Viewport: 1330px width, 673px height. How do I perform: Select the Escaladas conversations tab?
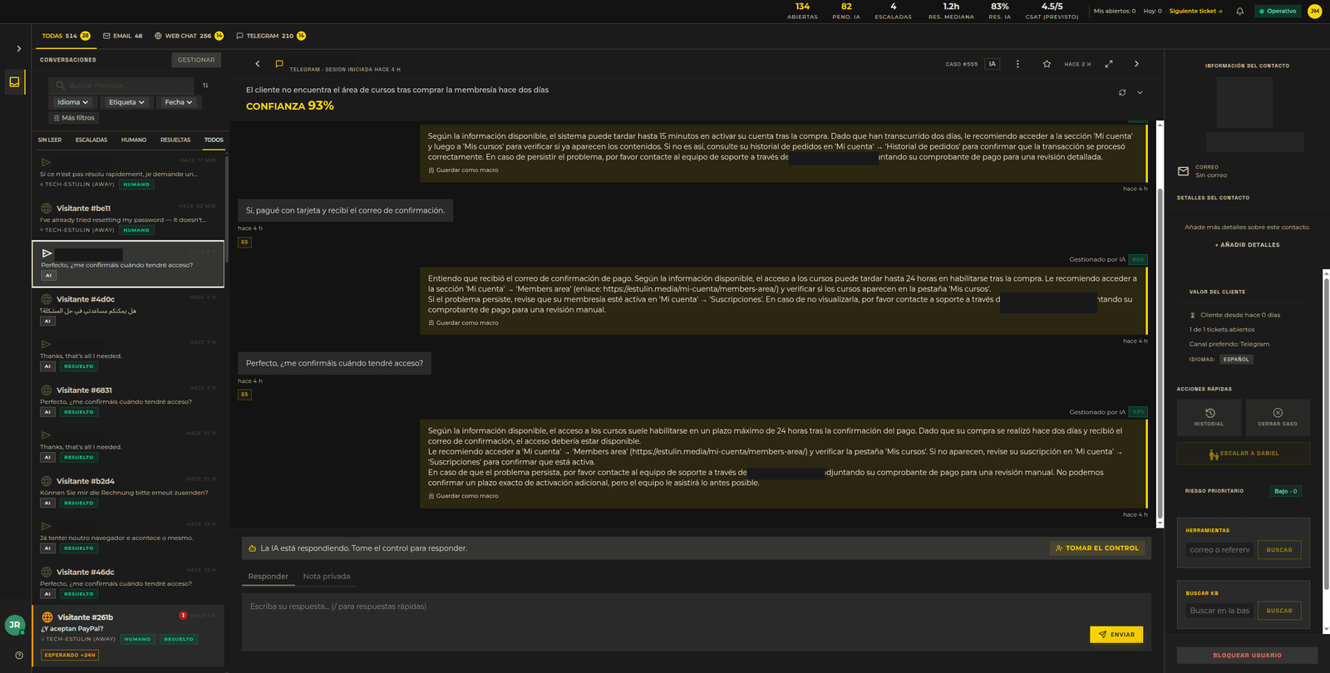(x=91, y=140)
